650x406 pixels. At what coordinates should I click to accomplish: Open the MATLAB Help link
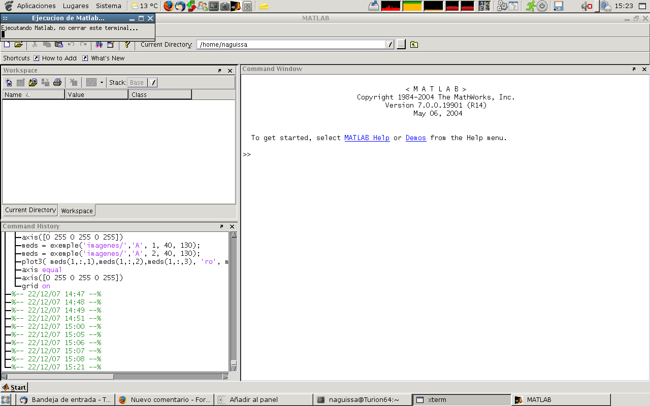pyautogui.click(x=367, y=138)
